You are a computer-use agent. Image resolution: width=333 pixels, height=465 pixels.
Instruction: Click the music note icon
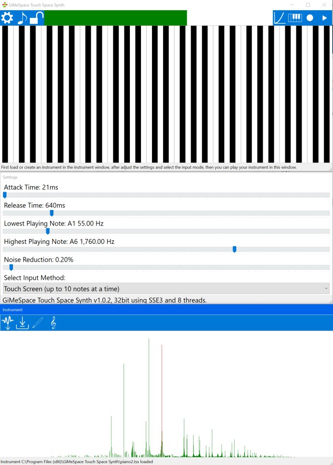22,18
